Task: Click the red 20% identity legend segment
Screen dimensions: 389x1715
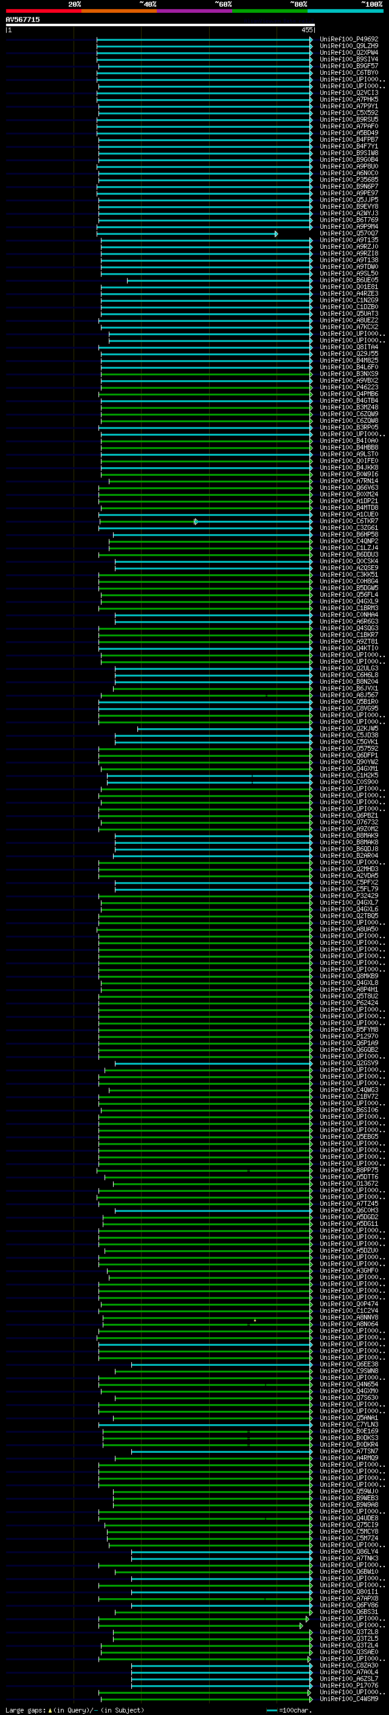Action: (43, 11)
